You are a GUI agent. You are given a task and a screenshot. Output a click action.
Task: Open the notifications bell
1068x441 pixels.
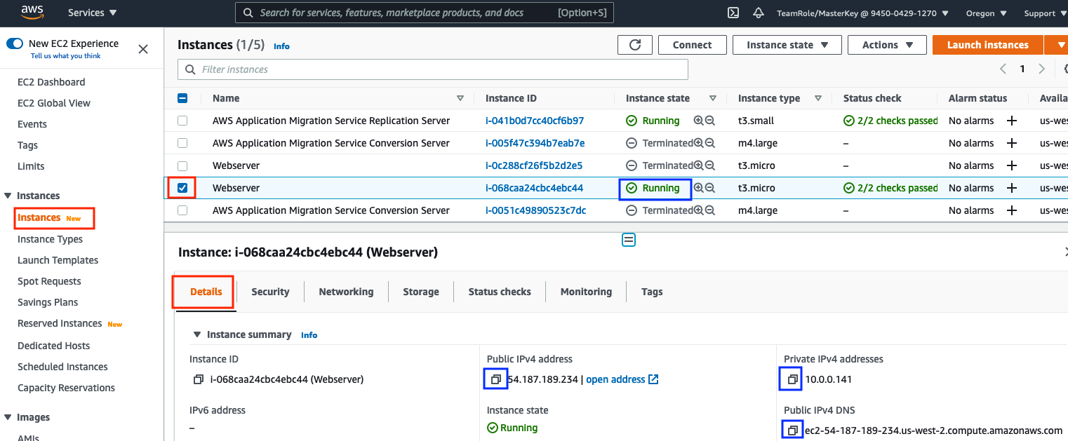point(758,13)
